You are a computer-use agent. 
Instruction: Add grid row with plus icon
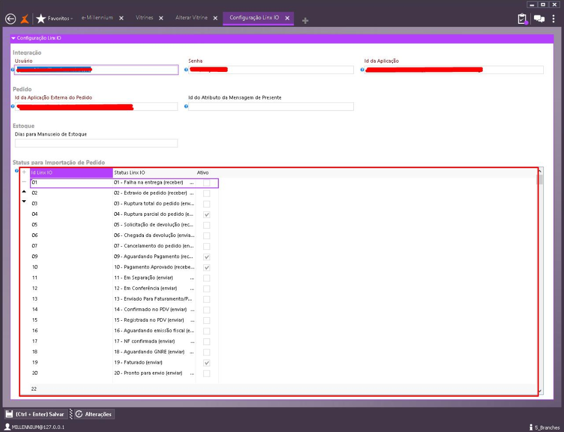click(x=24, y=172)
